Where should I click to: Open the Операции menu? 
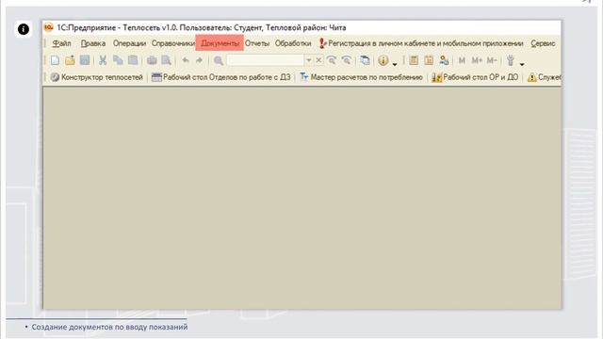coord(129,43)
